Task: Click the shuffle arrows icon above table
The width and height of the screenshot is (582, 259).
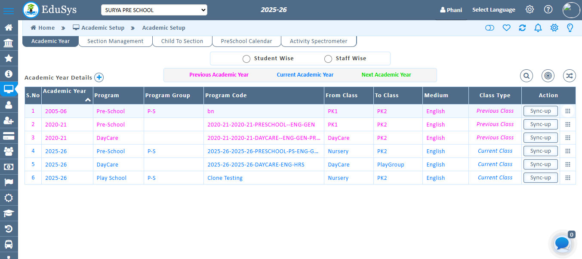Action: [x=569, y=76]
